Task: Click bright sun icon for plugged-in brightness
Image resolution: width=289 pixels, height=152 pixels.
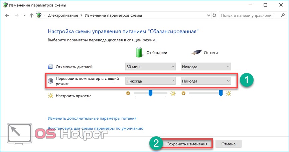Action: click(x=229, y=93)
